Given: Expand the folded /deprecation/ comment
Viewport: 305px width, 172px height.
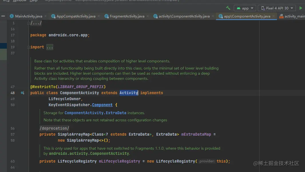Looking at the screenshot, I should [54, 128].
